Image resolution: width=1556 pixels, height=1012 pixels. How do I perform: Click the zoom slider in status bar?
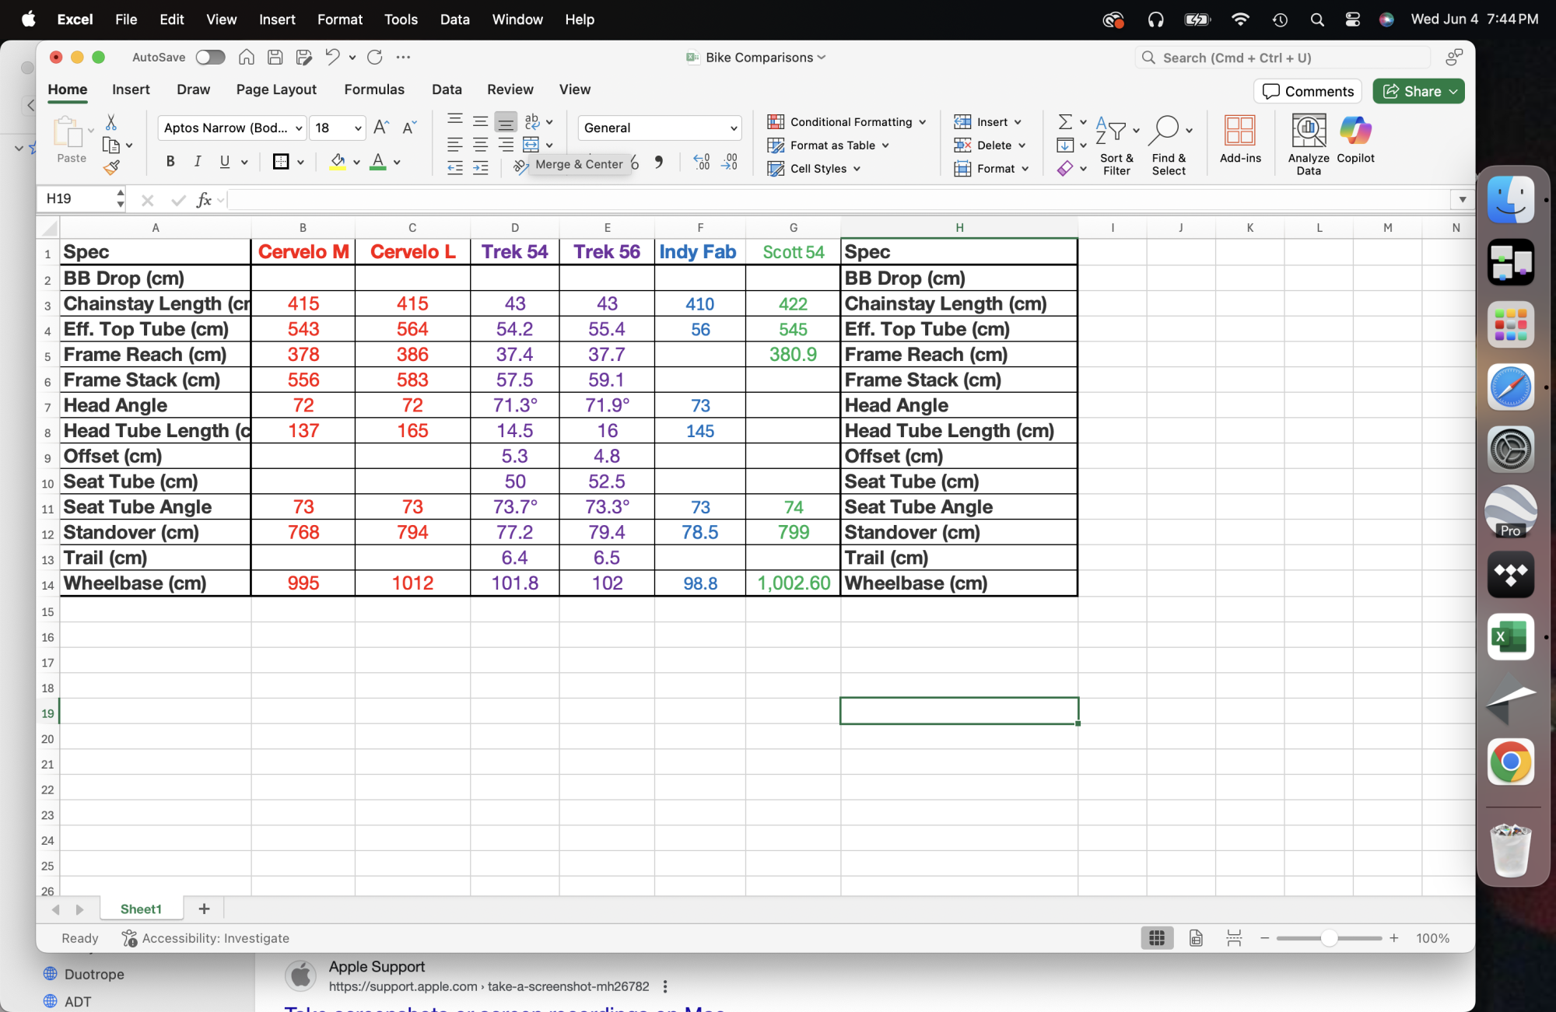click(x=1329, y=938)
